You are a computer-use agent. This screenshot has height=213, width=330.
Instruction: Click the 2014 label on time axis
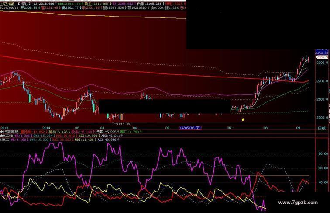(x=46, y=128)
